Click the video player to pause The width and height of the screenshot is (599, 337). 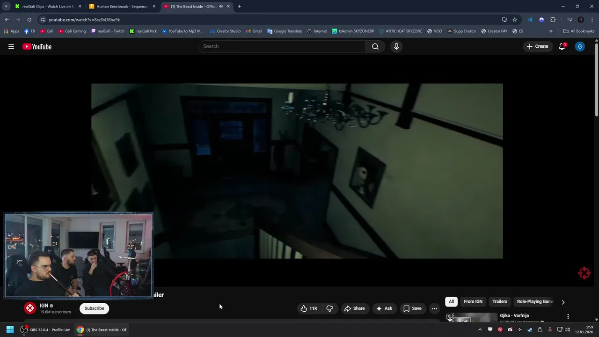297,171
